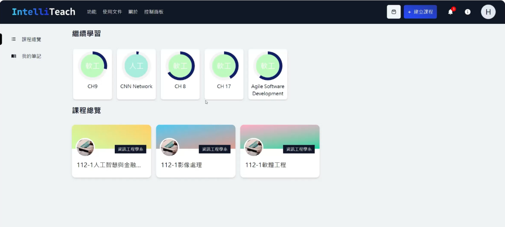Open the 112-1影像處理 course card
This screenshot has width=505, height=227.
pos(196,151)
